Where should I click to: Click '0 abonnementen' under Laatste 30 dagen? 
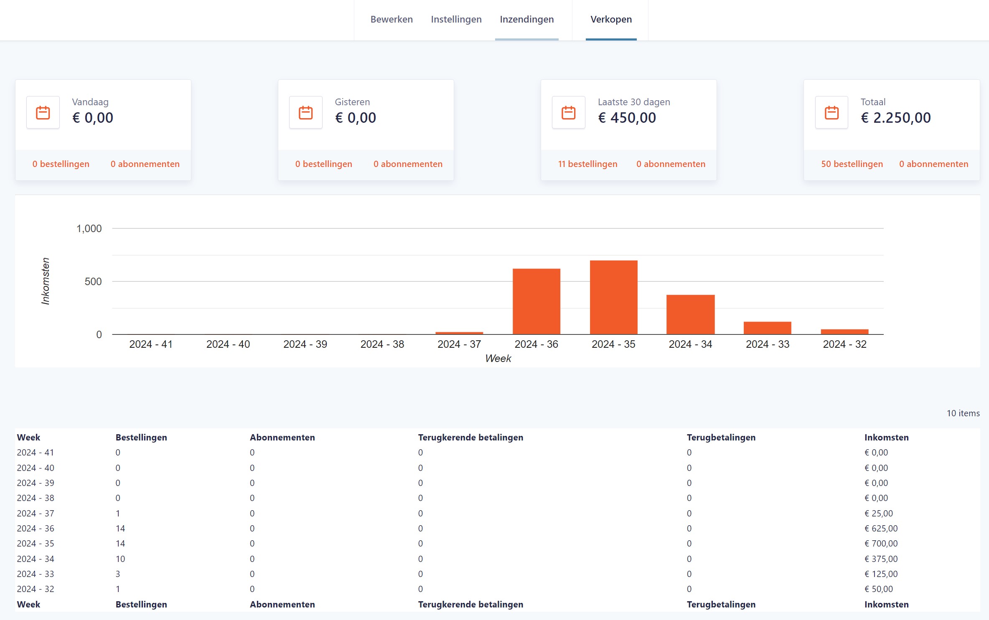pyautogui.click(x=671, y=164)
